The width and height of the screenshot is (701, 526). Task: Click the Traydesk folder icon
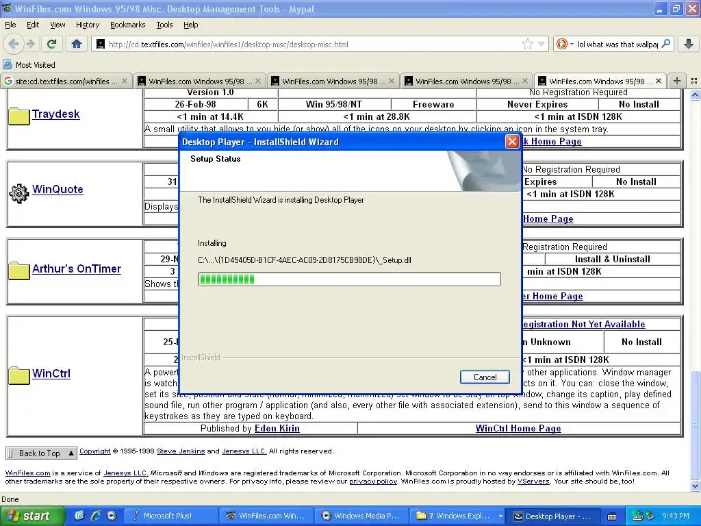point(18,116)
